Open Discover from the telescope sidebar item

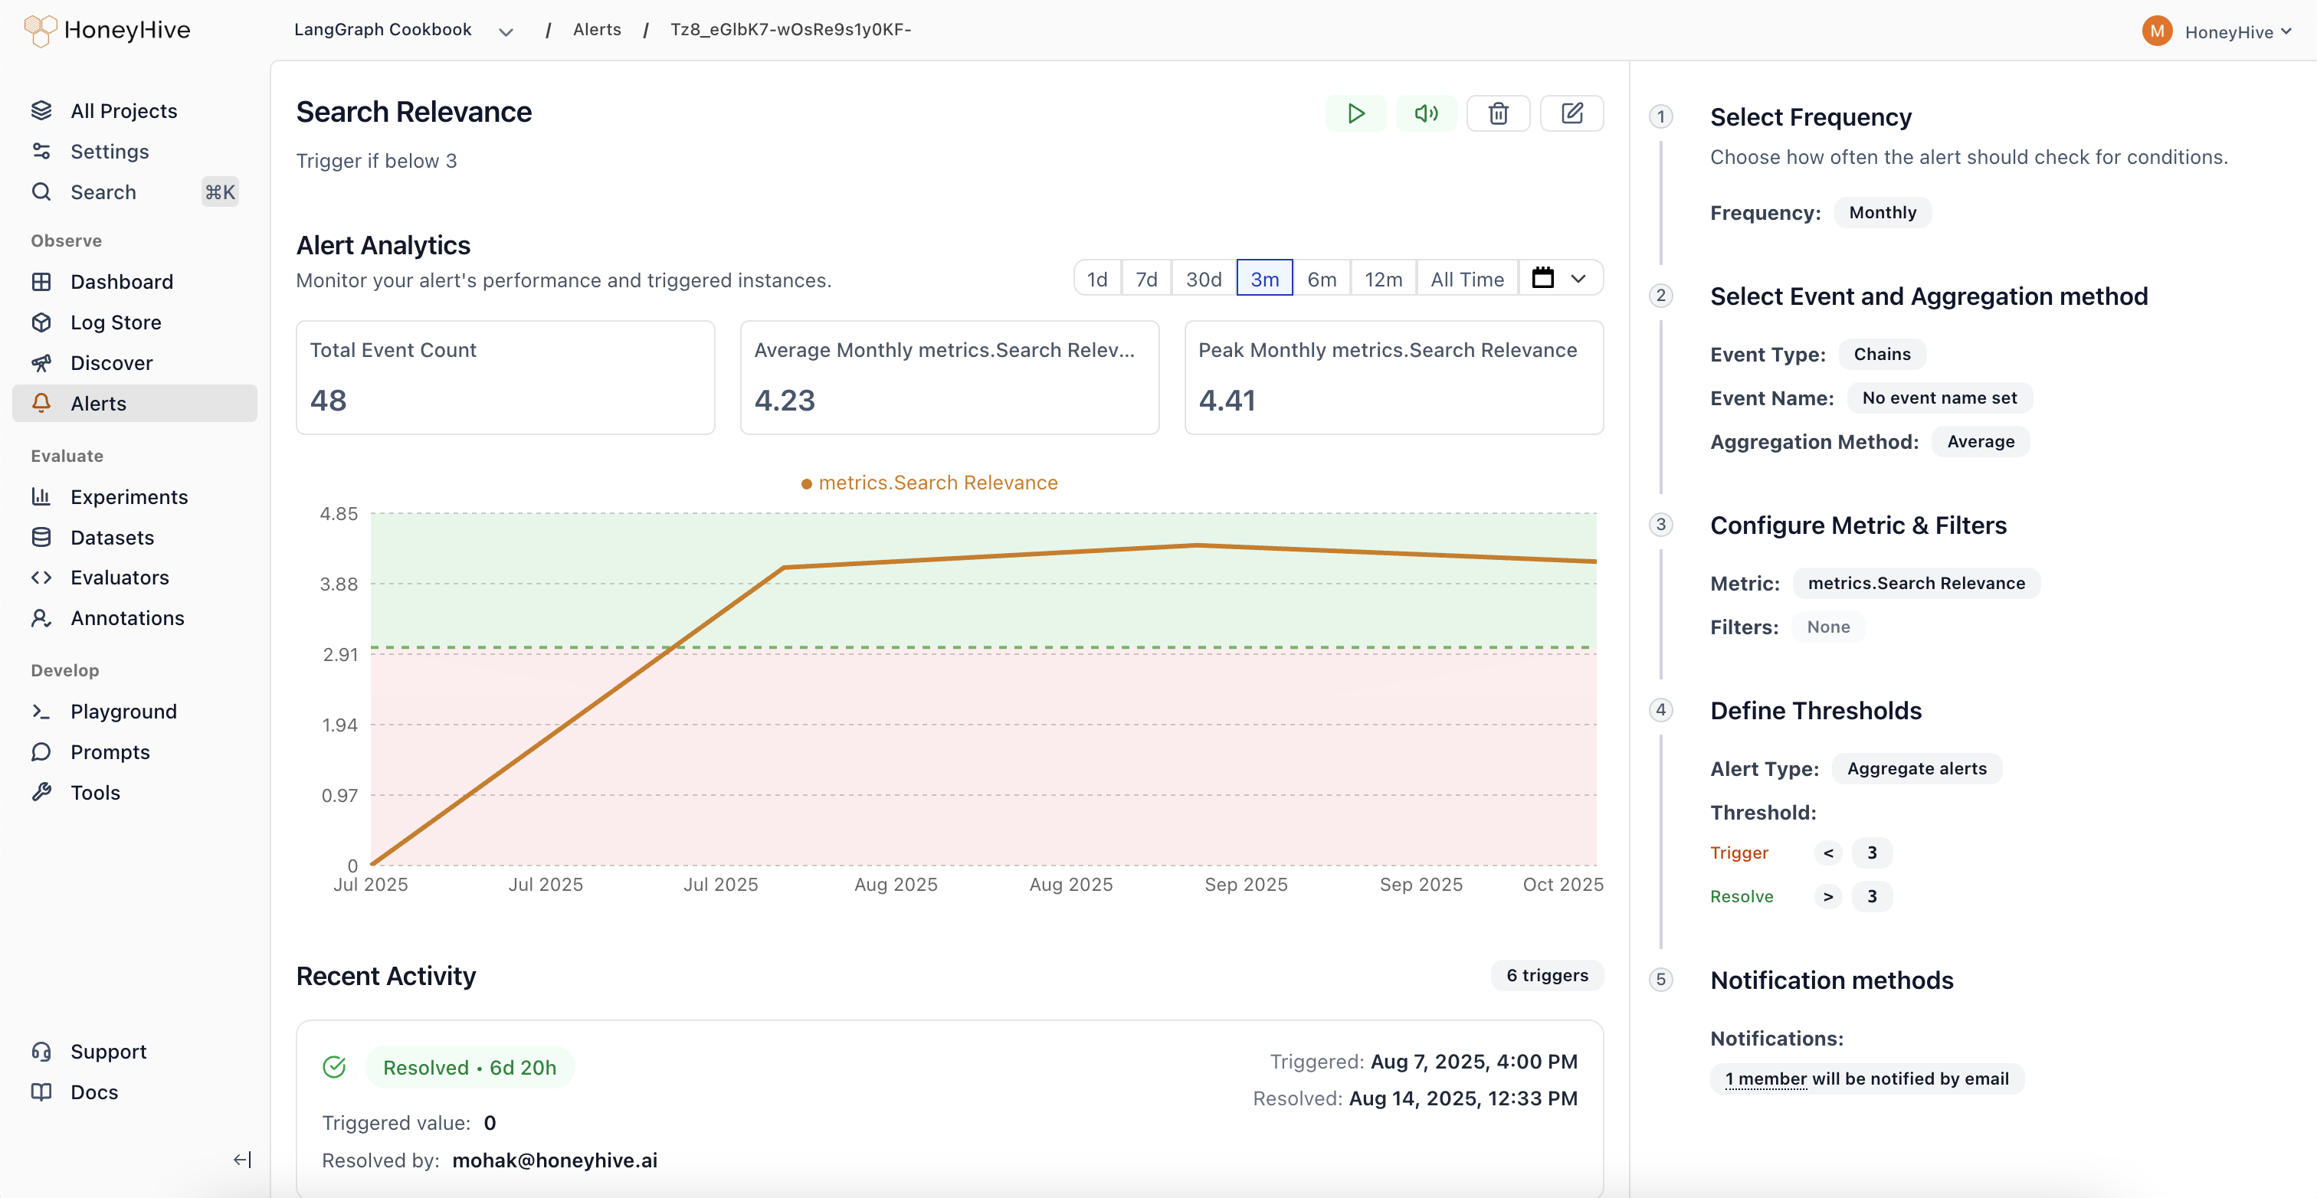[x=112, y=362]
